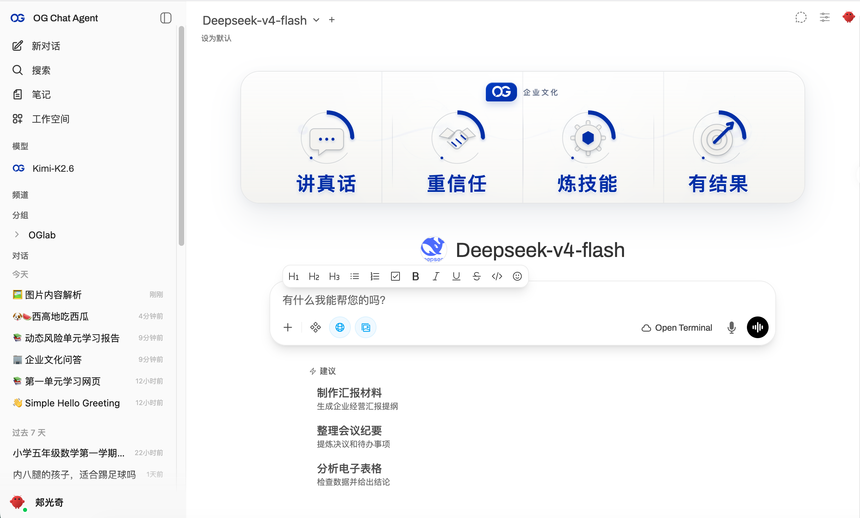
Task: Insert a numbered list
Action: pyautogui.click(x=375, y=277)
